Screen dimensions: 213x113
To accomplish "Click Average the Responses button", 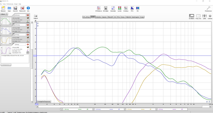I will [44, 102].
